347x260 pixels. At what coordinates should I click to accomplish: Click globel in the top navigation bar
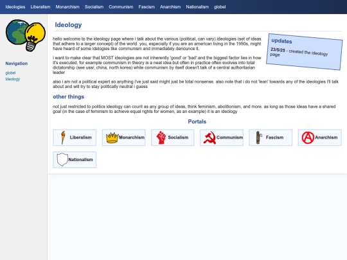pos(220,7)
